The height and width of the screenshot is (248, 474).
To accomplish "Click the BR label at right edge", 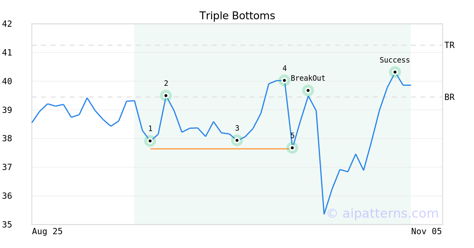I will [x=450, y=97].
